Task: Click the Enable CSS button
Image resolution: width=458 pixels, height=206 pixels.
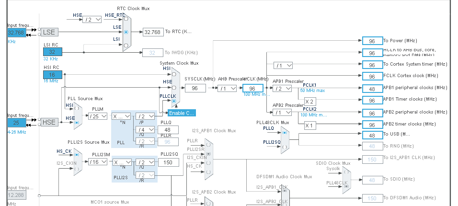Action: click(182, 113)
